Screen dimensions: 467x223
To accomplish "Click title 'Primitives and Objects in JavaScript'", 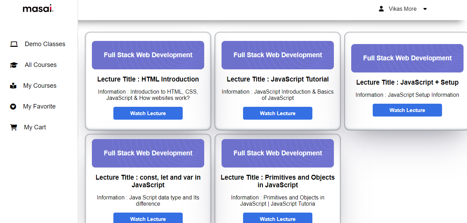I will point(278,181).
